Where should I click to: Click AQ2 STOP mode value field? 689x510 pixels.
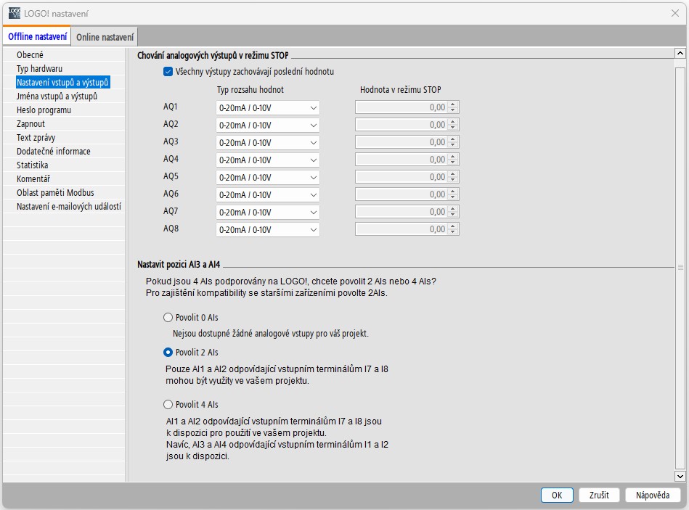pyautogui.click(x=401, y=125)
